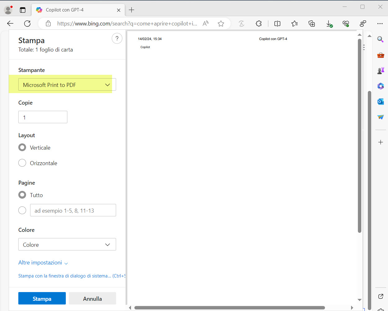The width and height of the screenshot is (388, 311).
Task: Add a sidebar app with plus icon
Action: pos(381,142)
